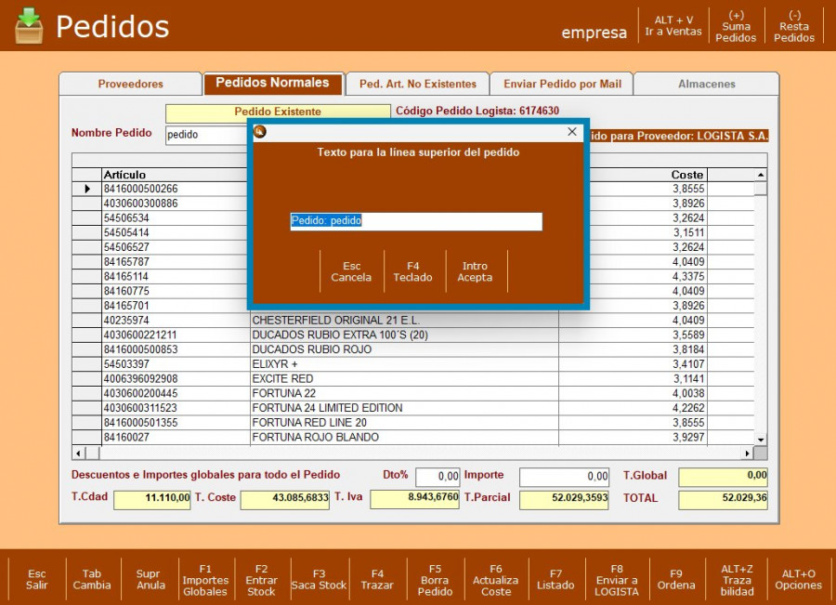Screen dimensions: 836x605
Task: Click the Resta Pedidos minus button
Action: pyautogui.click(x=794, y=26)
